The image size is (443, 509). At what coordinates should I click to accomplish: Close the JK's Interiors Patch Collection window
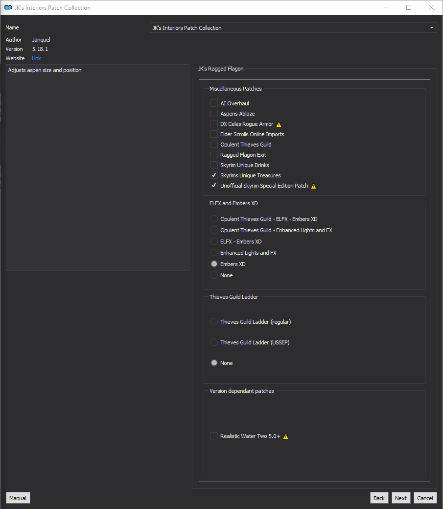[431, 7]
